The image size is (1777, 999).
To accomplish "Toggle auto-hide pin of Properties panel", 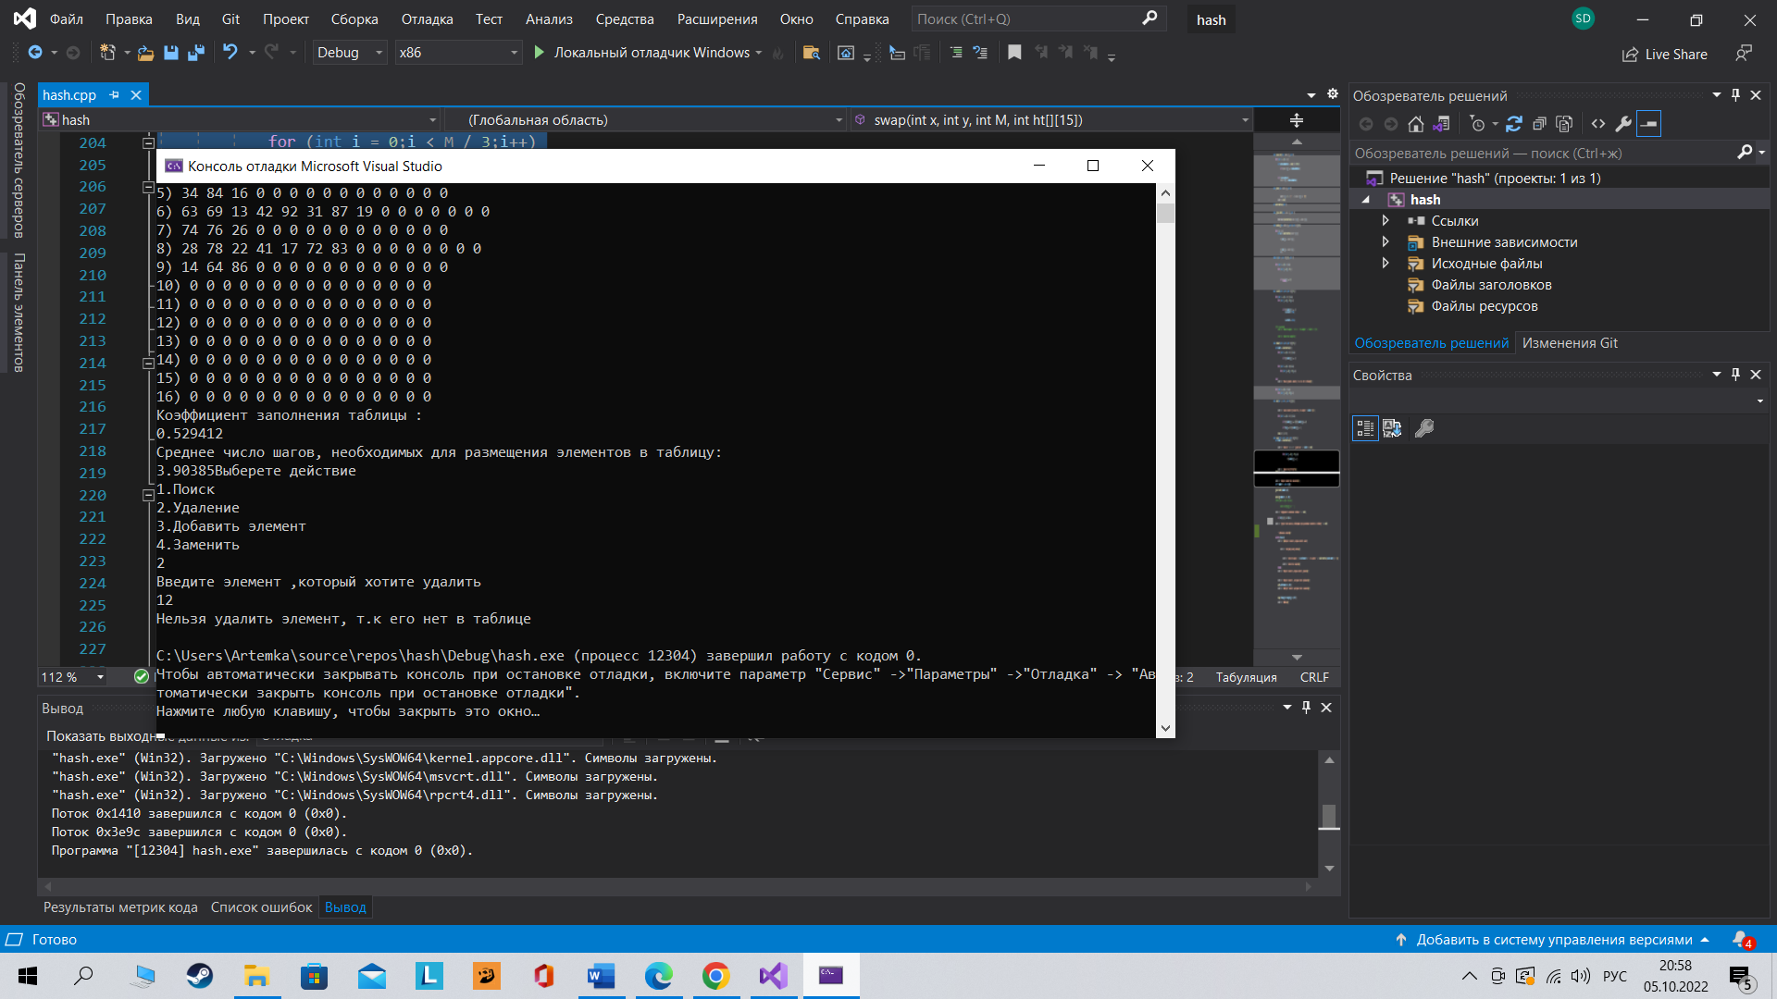I will (x=1735, y=375).
